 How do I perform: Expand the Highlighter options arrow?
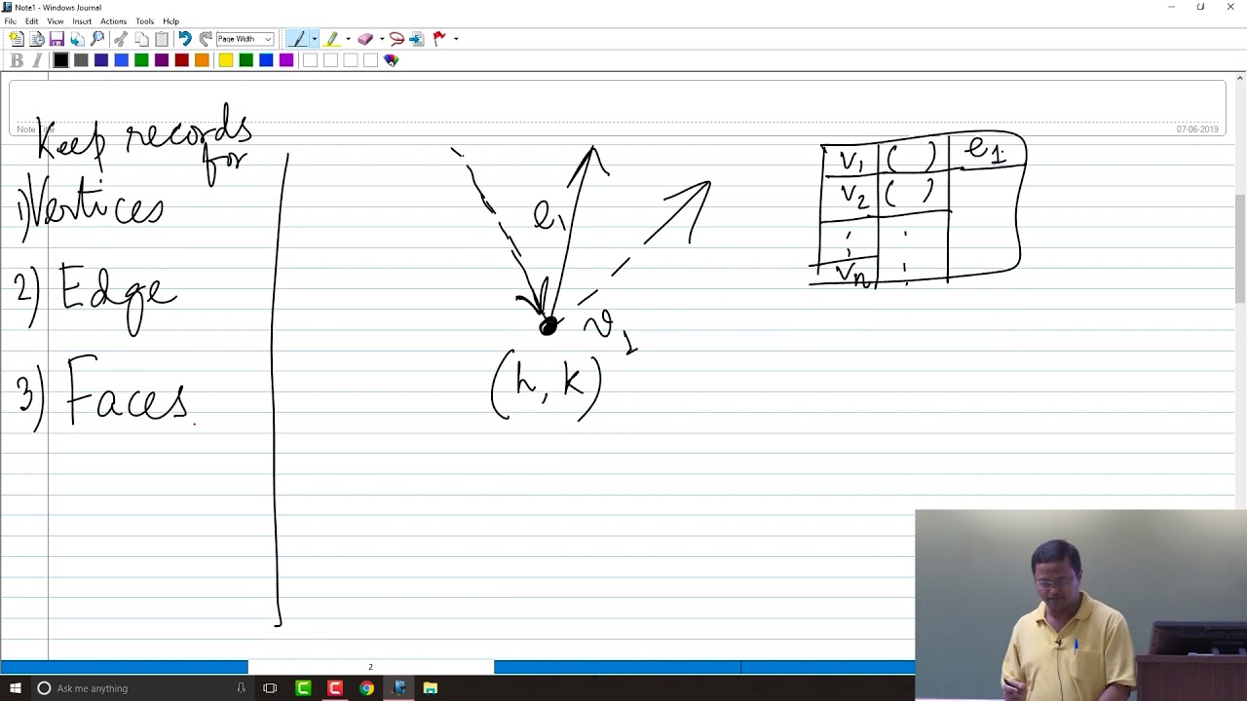pyautogui.click(x=348, y=39)
